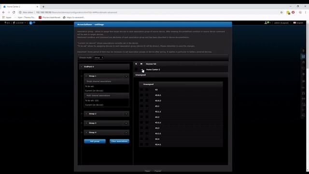Click the device label 43.4.1
Screen dimensions: 309x174
158,145
